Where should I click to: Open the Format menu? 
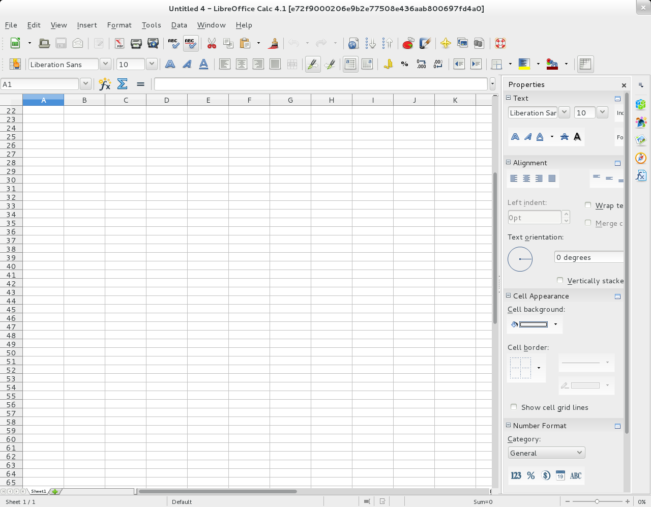[119, 25]
